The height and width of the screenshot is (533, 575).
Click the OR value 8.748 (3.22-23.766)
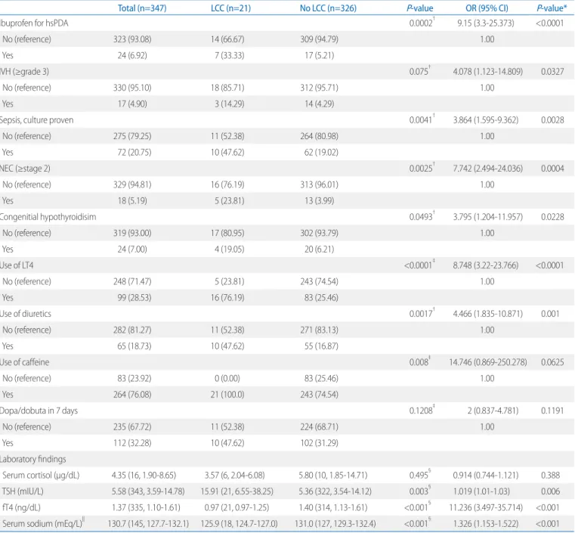coord(486,265)
